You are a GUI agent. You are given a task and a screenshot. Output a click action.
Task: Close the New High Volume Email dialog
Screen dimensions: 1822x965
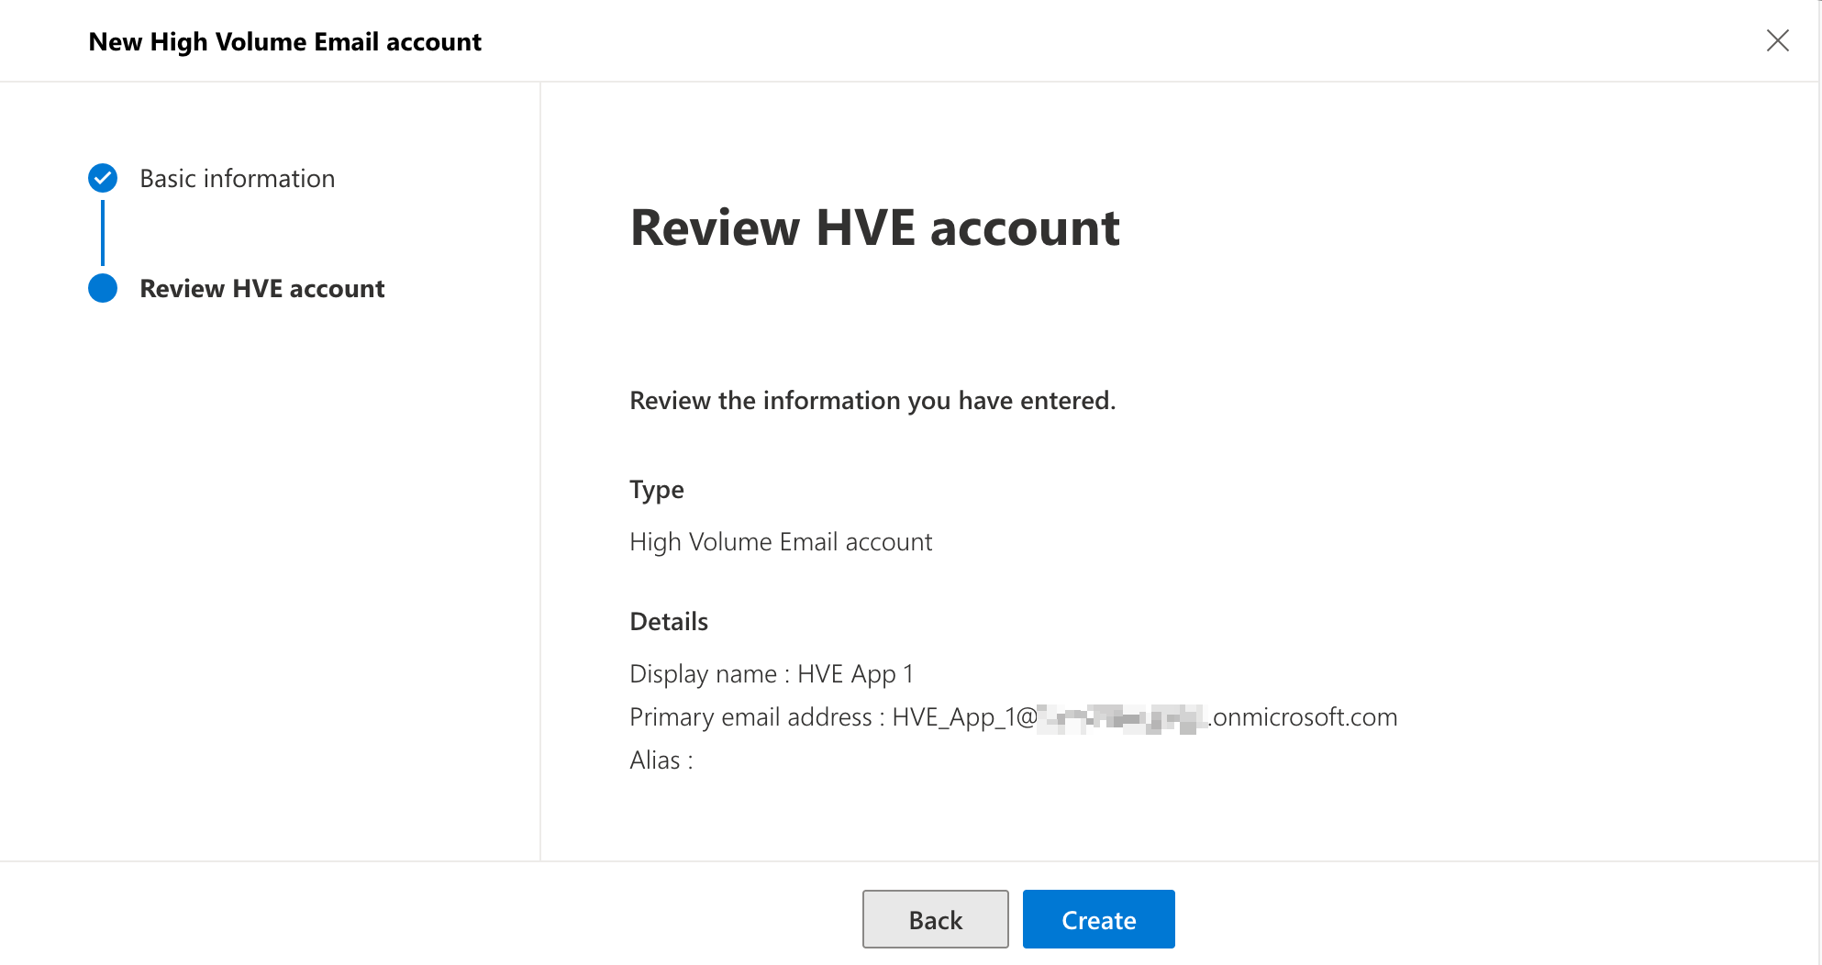tap(1777, 40)
